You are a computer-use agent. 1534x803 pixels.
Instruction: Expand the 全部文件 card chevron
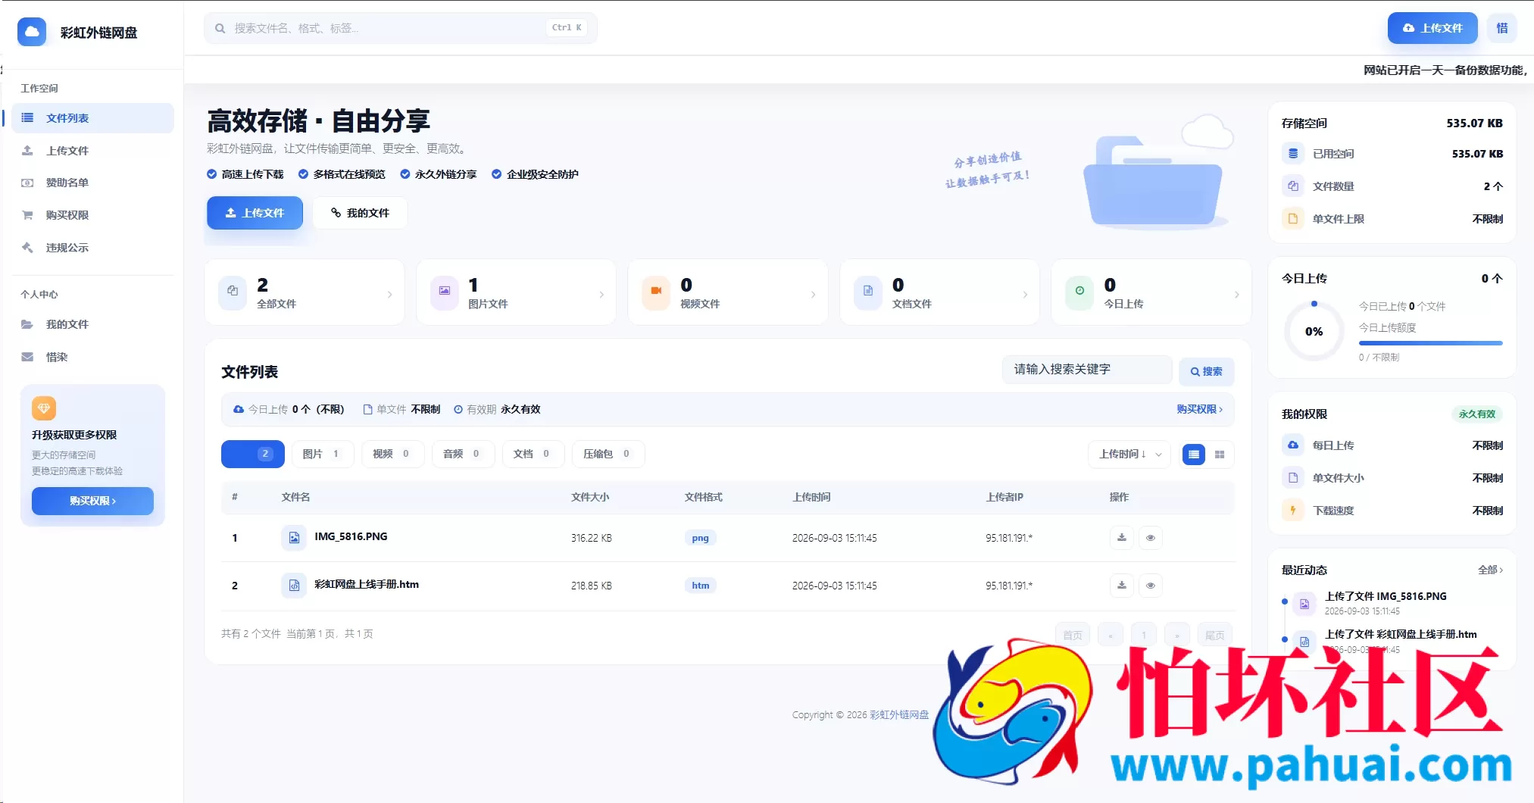pyautogui.click(x=390, y=295)
